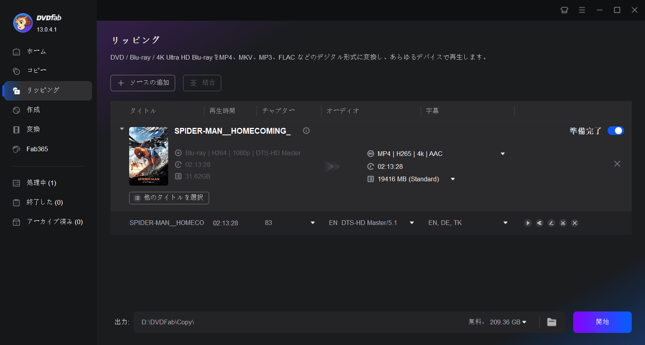This screenshot has height=345, width=645.
Task: Browse output folder icon
Action: (552, 322)
